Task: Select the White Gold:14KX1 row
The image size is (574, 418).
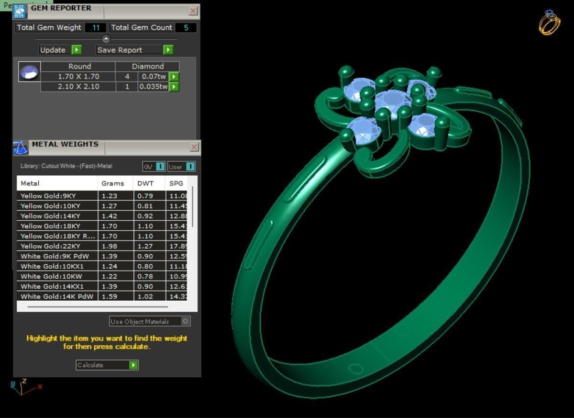Action: pos(102,286)
